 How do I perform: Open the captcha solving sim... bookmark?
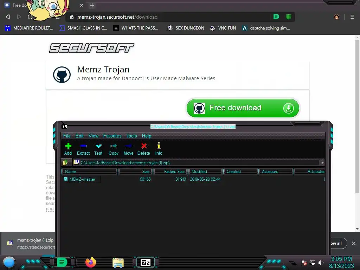click(266, 28)
